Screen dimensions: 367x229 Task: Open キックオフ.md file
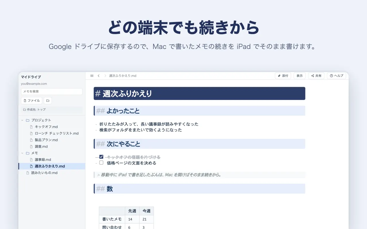coord(52,127)
